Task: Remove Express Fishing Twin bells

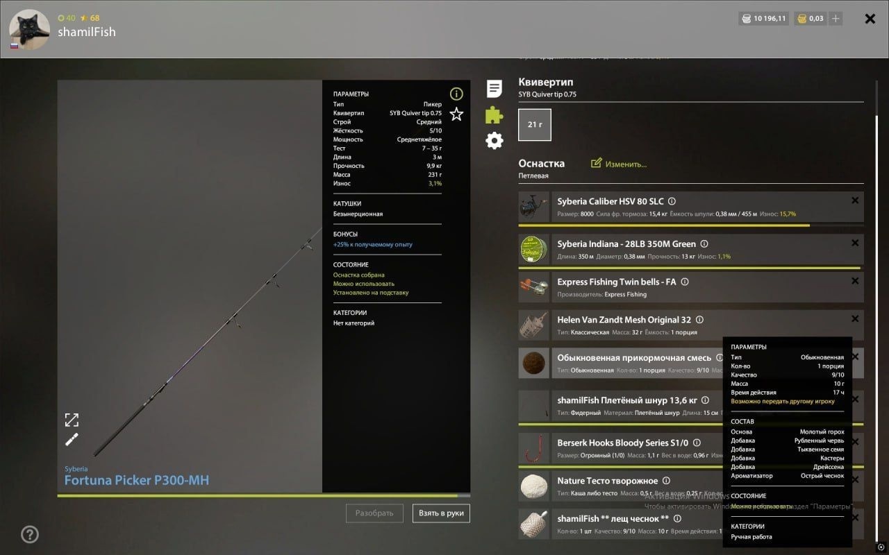Action: pyautogui.click(x=855, y=281)
